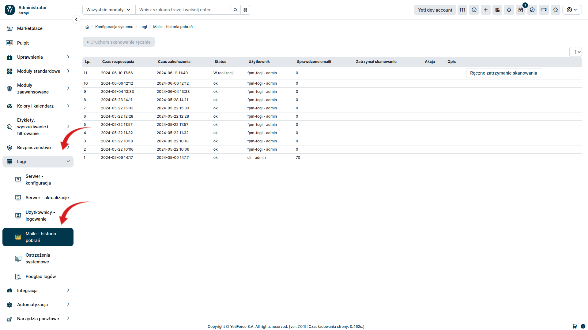The width and height of the screenshot is (588, 330).
Task: Click Administrator user name in sidebar header
Action: click(32, 8)
